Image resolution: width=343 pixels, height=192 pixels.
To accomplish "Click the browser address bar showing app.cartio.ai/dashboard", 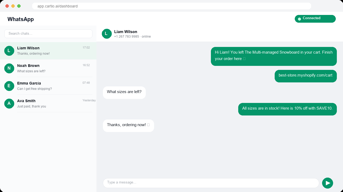I will [x=171, y=6].
